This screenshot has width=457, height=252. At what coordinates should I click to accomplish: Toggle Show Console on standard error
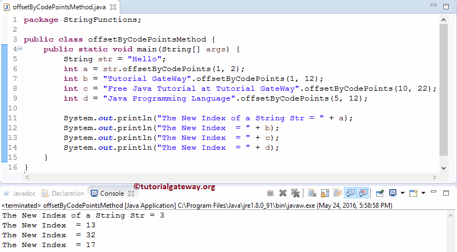(363, 193)
